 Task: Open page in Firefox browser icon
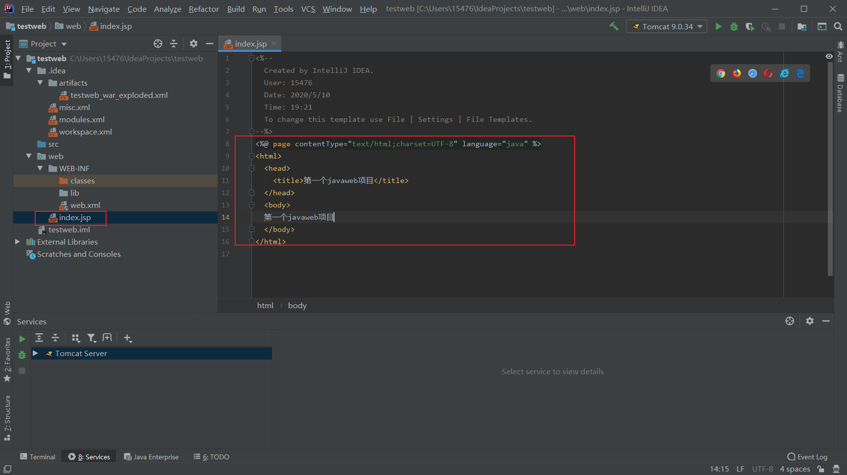(x=737, y=73)
